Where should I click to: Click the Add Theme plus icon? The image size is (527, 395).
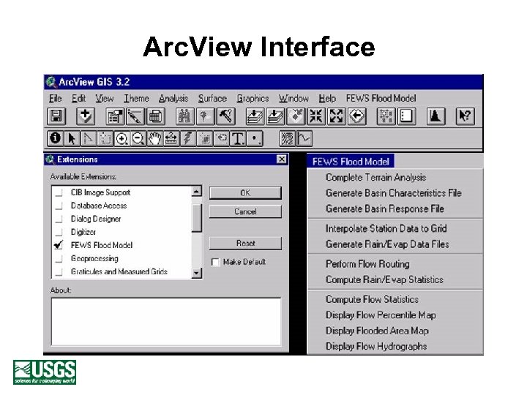(x=86, y=116)
